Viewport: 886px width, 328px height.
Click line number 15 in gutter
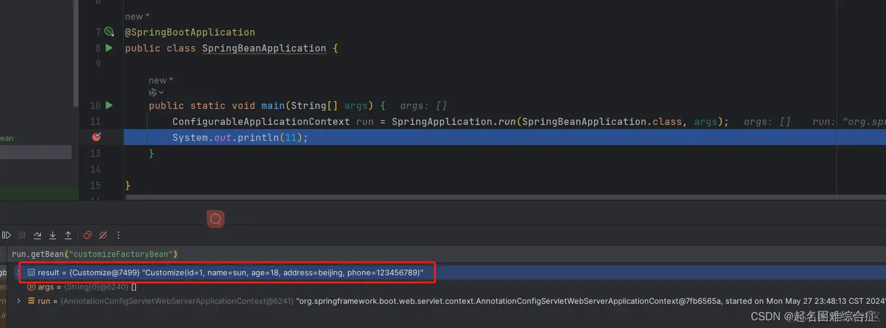click(x=95, y=185)
